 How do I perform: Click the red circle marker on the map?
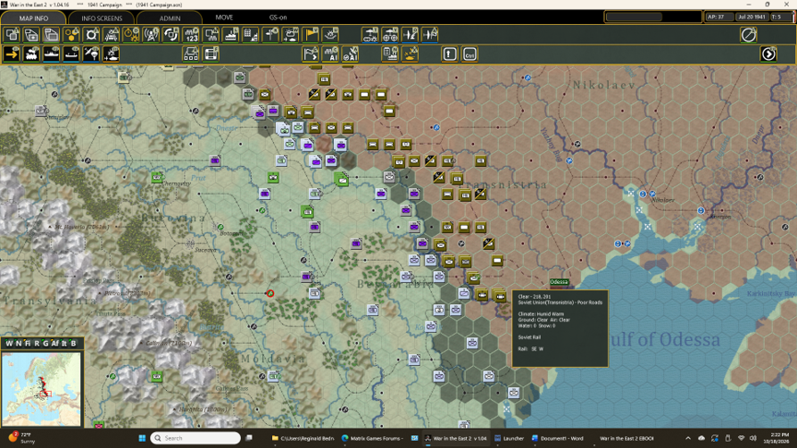(x=270, y=293)
